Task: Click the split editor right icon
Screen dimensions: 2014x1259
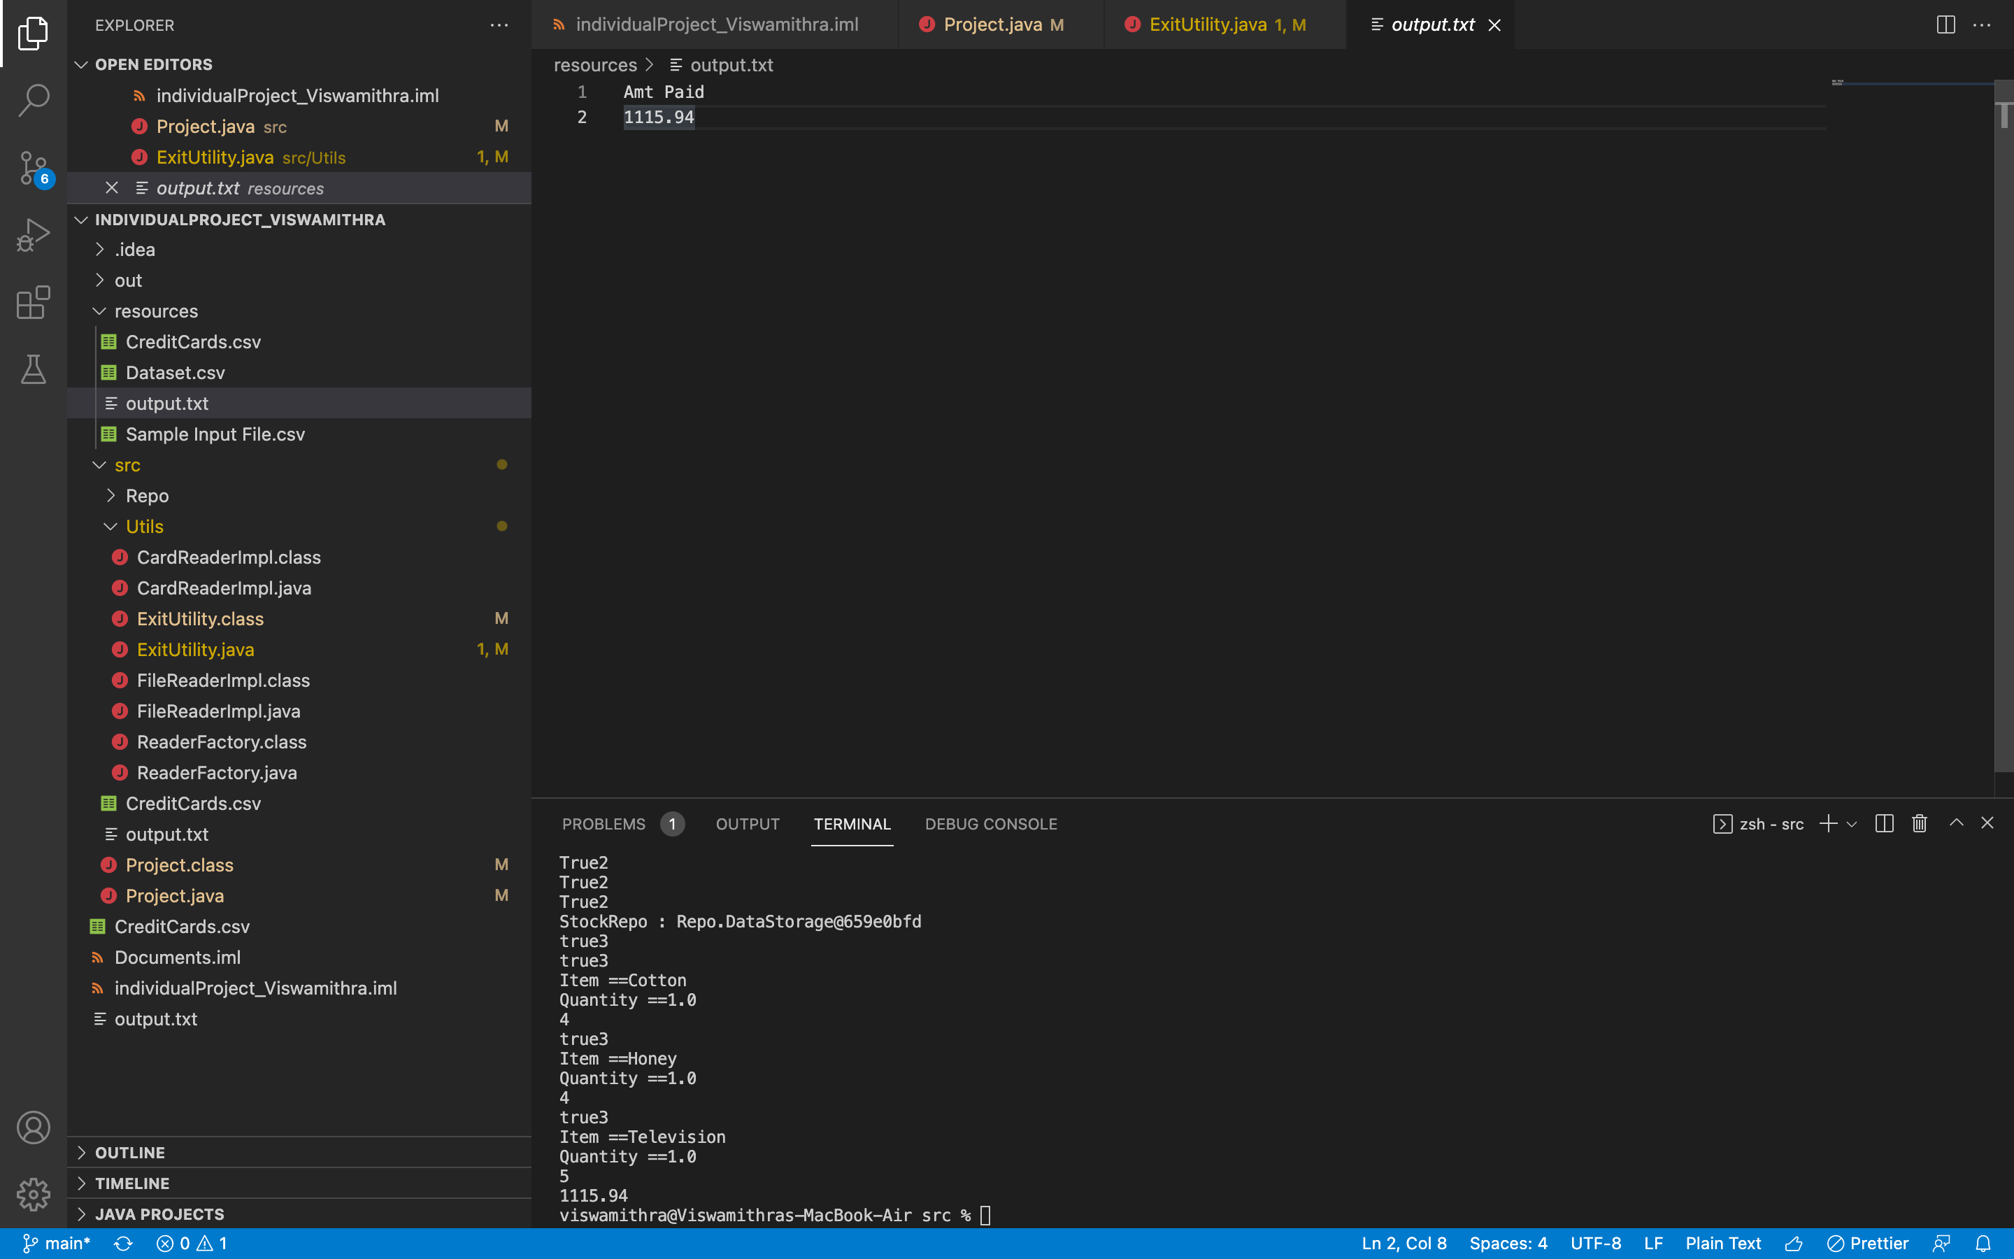Action: tap(1945, 25)
